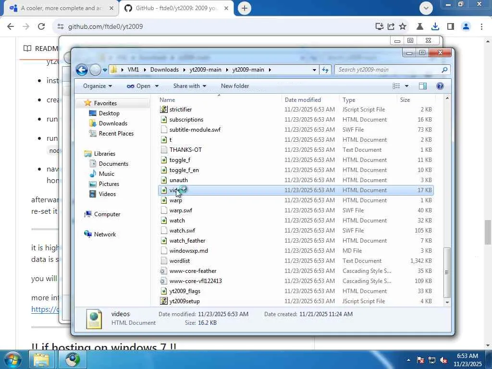Open the Music library

click(x=106, y=173)
